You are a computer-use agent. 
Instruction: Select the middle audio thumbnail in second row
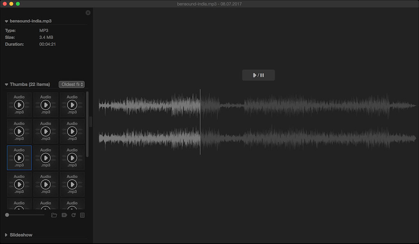(x=45, y=131)
